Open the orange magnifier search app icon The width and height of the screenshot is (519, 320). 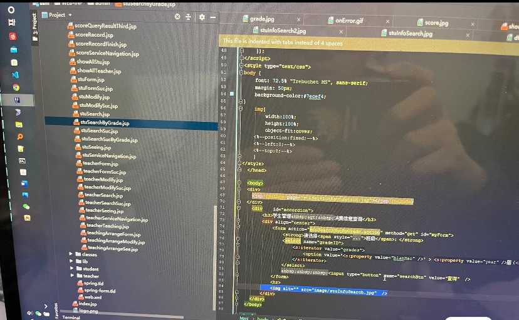[x=20, y=137]
